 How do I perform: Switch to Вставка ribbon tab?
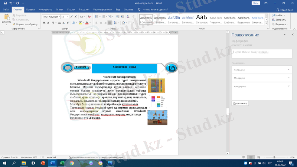(30, 10)
